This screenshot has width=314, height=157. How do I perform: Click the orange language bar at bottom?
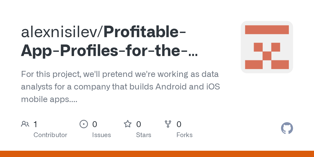tap(157, 154)
